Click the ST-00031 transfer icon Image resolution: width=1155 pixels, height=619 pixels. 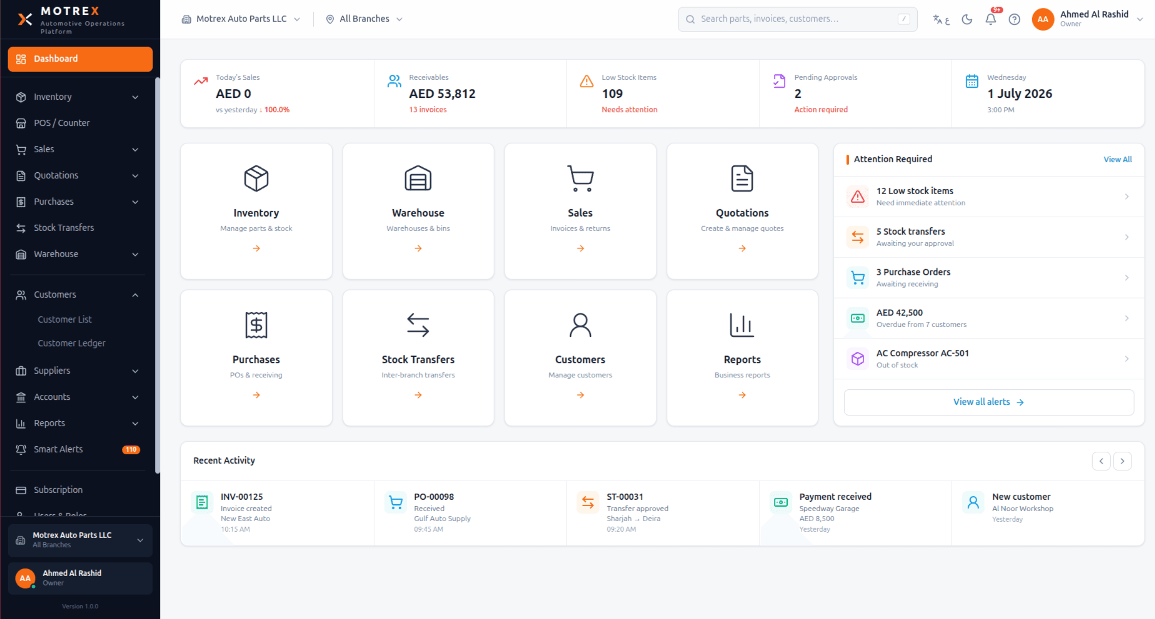click(588, 502)
